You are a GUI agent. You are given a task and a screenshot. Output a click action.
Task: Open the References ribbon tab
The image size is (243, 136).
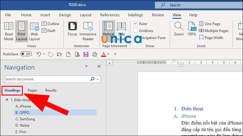point(110,15)
